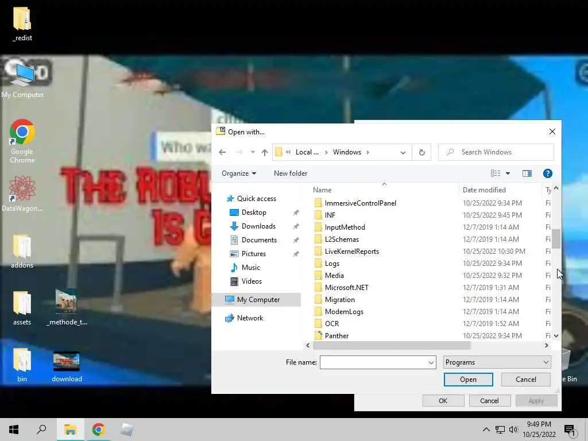588x441 pixels.
Task: Open the view options dropdown arrow
Action: [x=508, y=173]
